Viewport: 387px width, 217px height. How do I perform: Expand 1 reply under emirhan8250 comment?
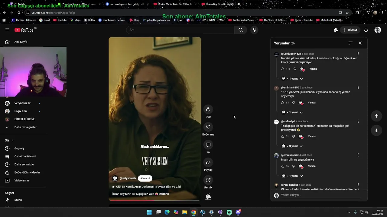click(292, 112)
